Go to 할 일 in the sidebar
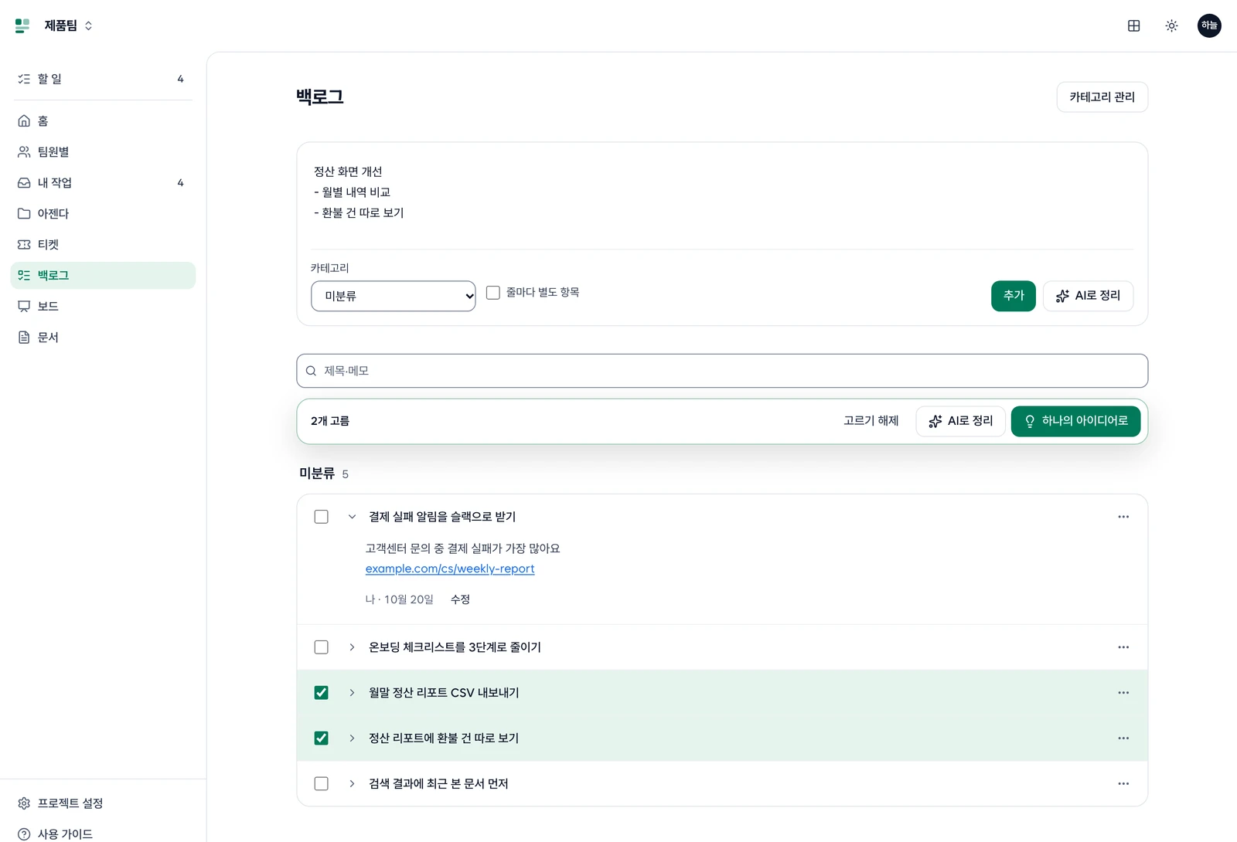Image resolution: width=1237 pixels, height=842 pixels. [x=103, y=79]
